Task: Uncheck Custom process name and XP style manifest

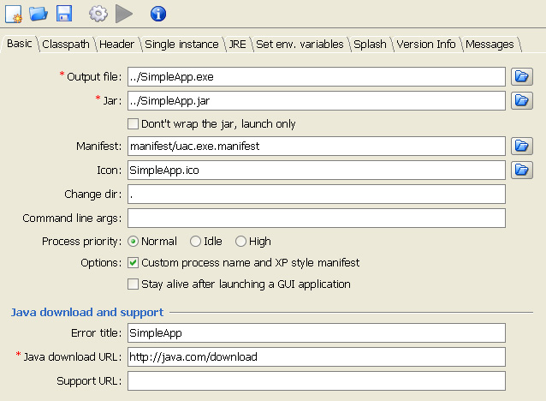Action: [133, 263]
